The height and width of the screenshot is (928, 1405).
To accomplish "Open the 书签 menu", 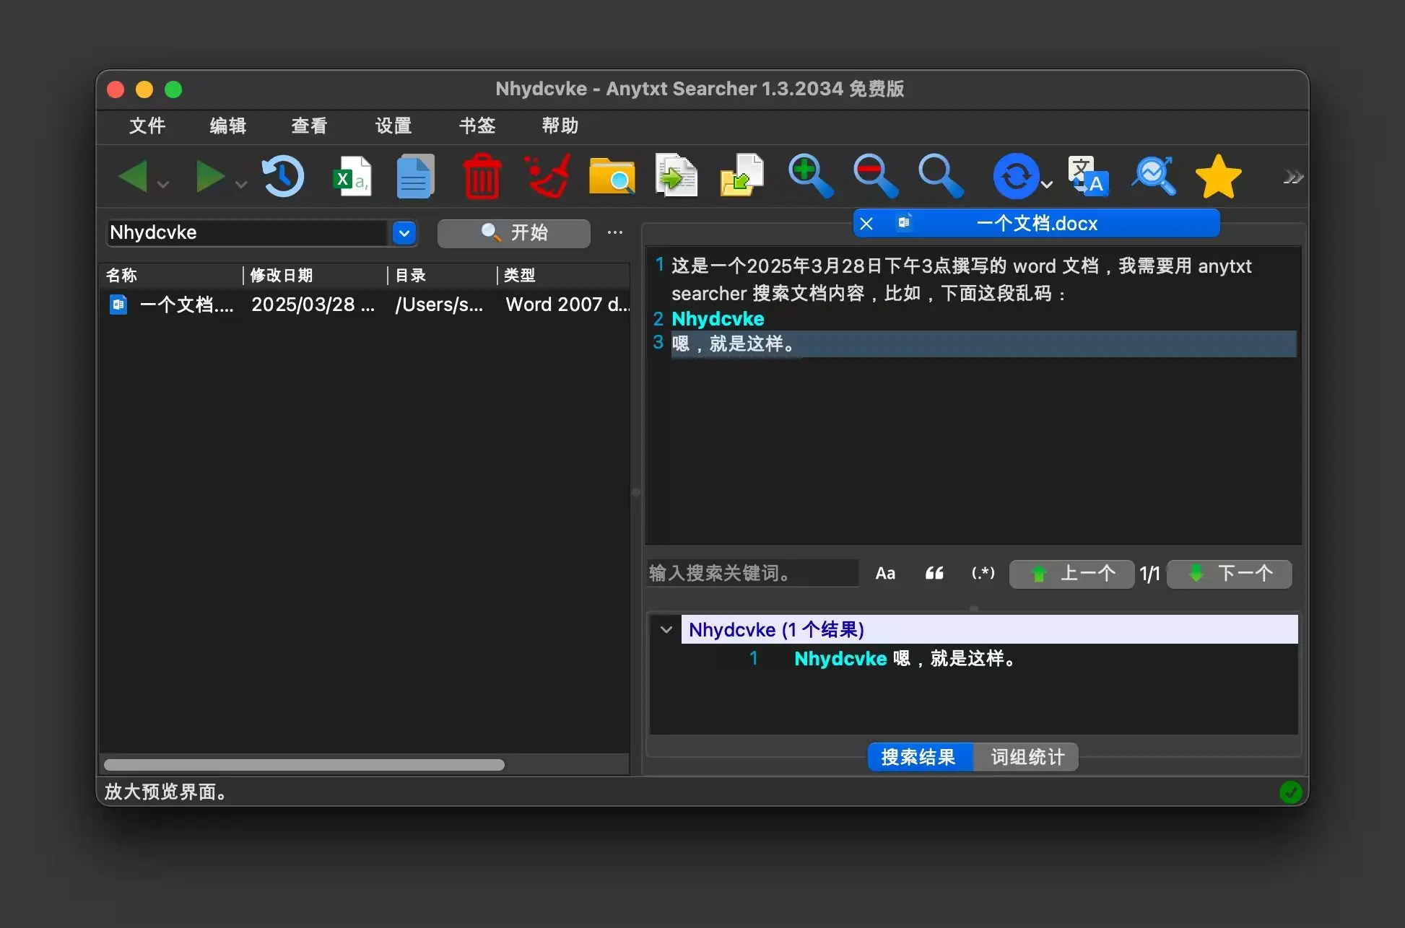I will pos(477,126).
